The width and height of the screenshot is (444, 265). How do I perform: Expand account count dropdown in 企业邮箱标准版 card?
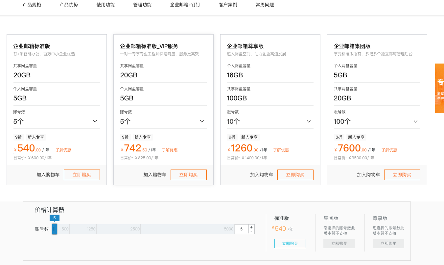(x=57, y=121)
